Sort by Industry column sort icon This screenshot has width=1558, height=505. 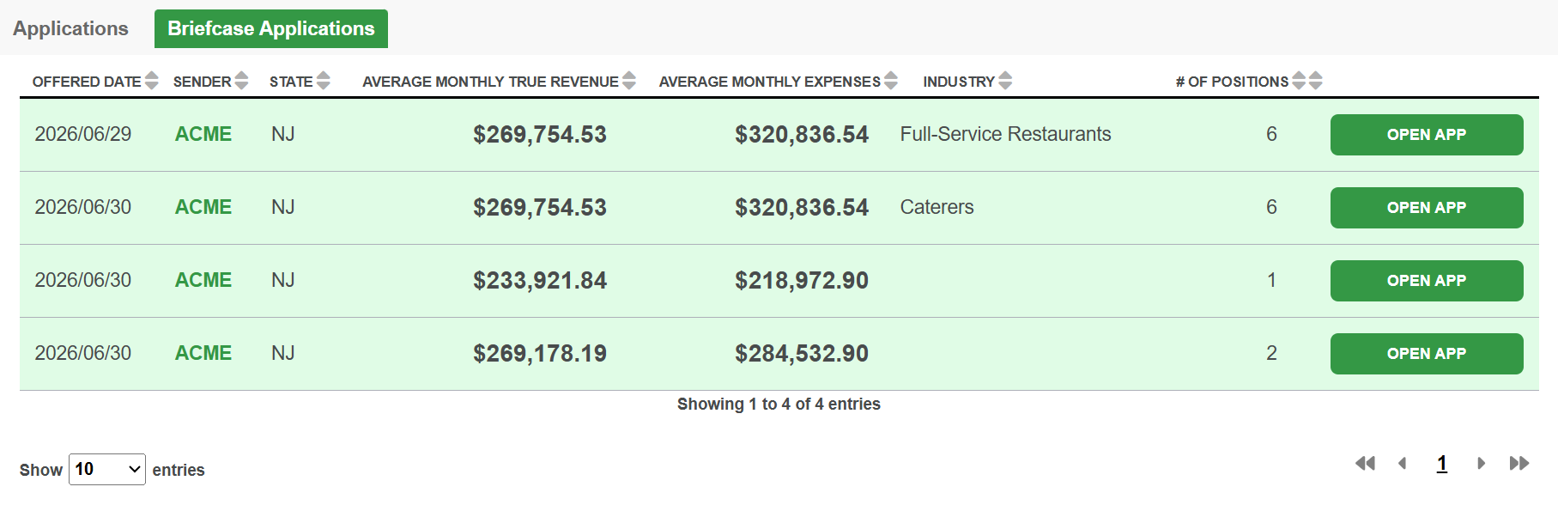(1005, 81)
